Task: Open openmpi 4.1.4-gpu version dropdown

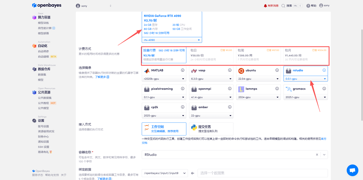Action: pos(211,97)
